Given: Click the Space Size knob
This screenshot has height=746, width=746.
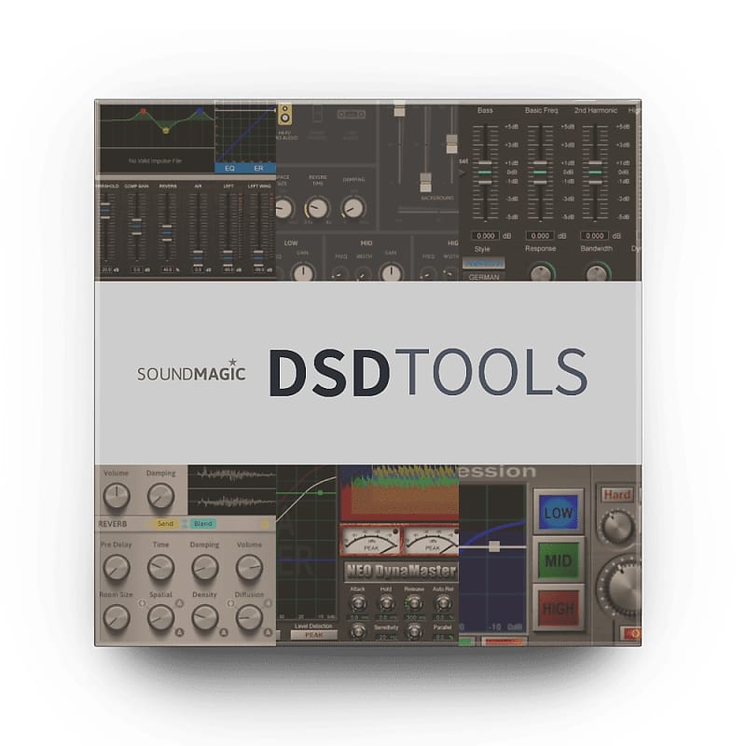Looking at the screenshot, I should (283, 209).
